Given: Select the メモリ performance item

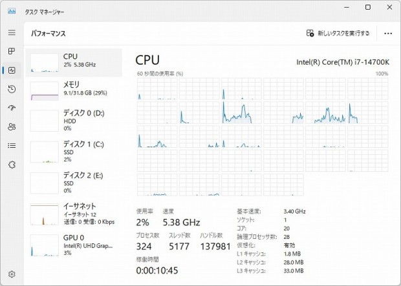Looking at the screenshot, I should 73,90.
